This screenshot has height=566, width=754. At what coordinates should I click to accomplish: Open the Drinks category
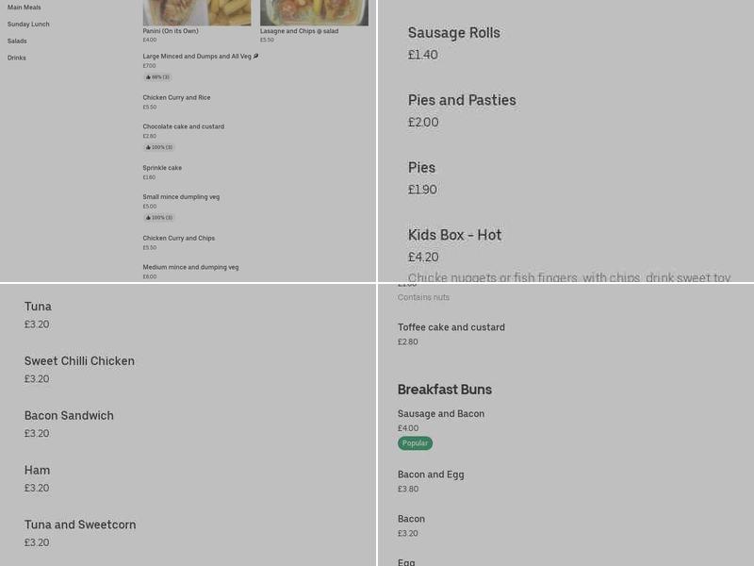pyautogui.click(x=17, y=58)
